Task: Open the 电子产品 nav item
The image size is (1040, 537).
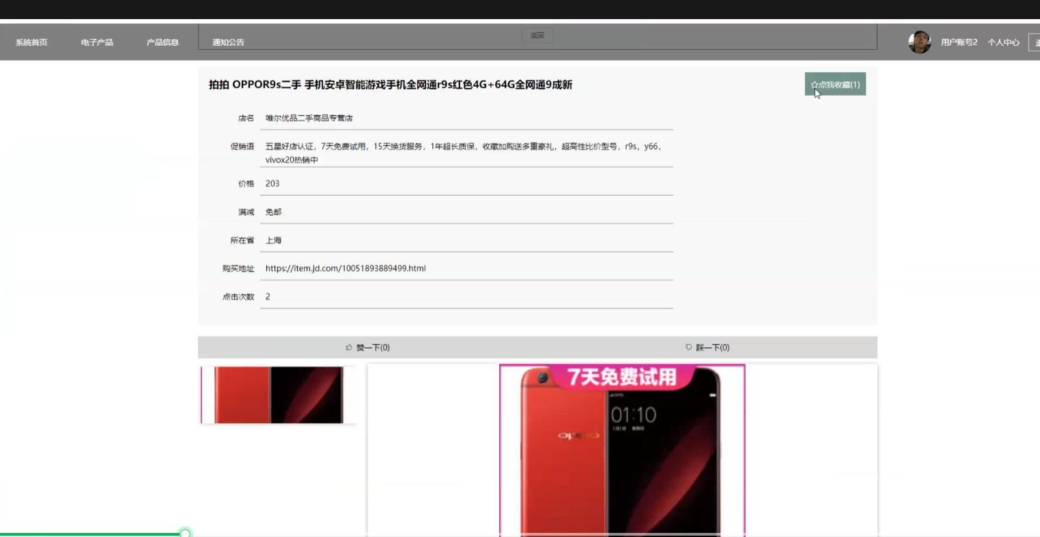Action: click(97, 42)
